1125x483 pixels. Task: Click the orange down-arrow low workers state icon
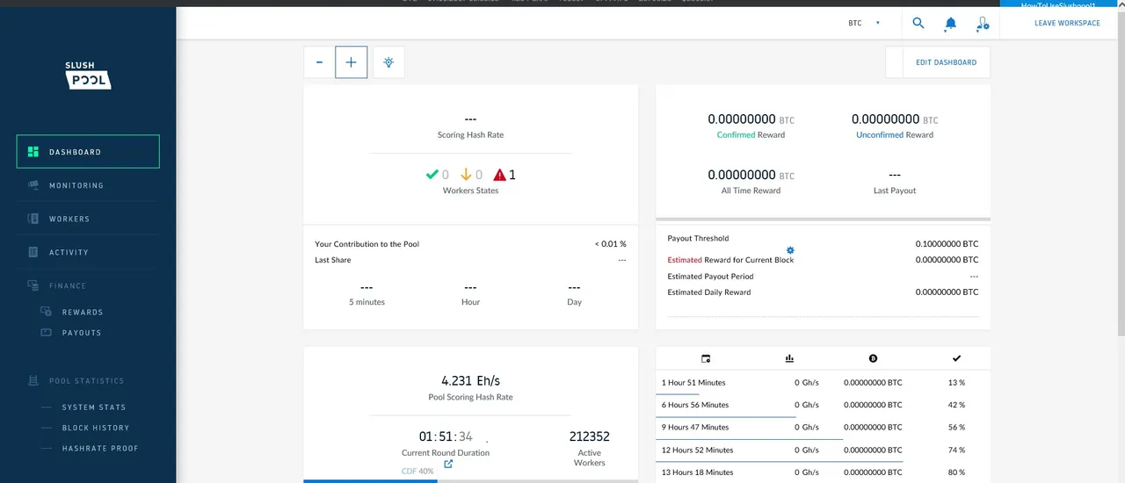(466, 175)
